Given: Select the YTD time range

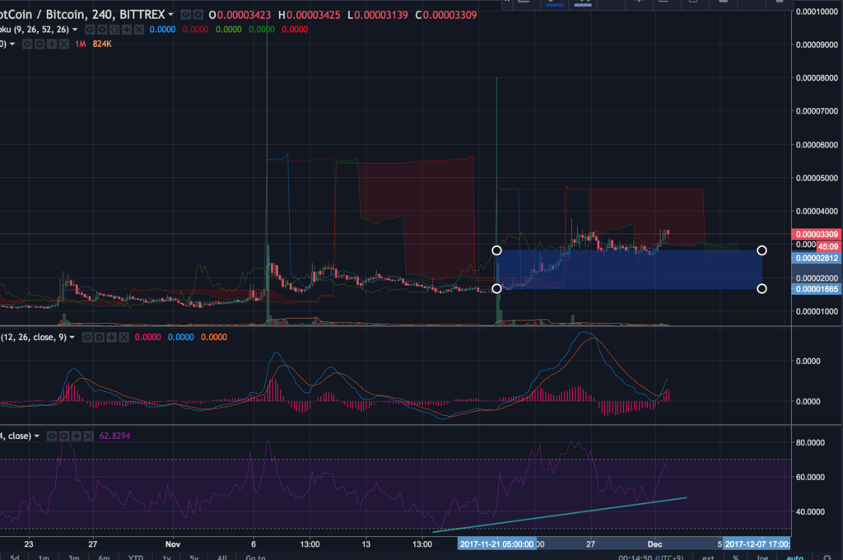Looking at the screenshot, I should [136, 557].
